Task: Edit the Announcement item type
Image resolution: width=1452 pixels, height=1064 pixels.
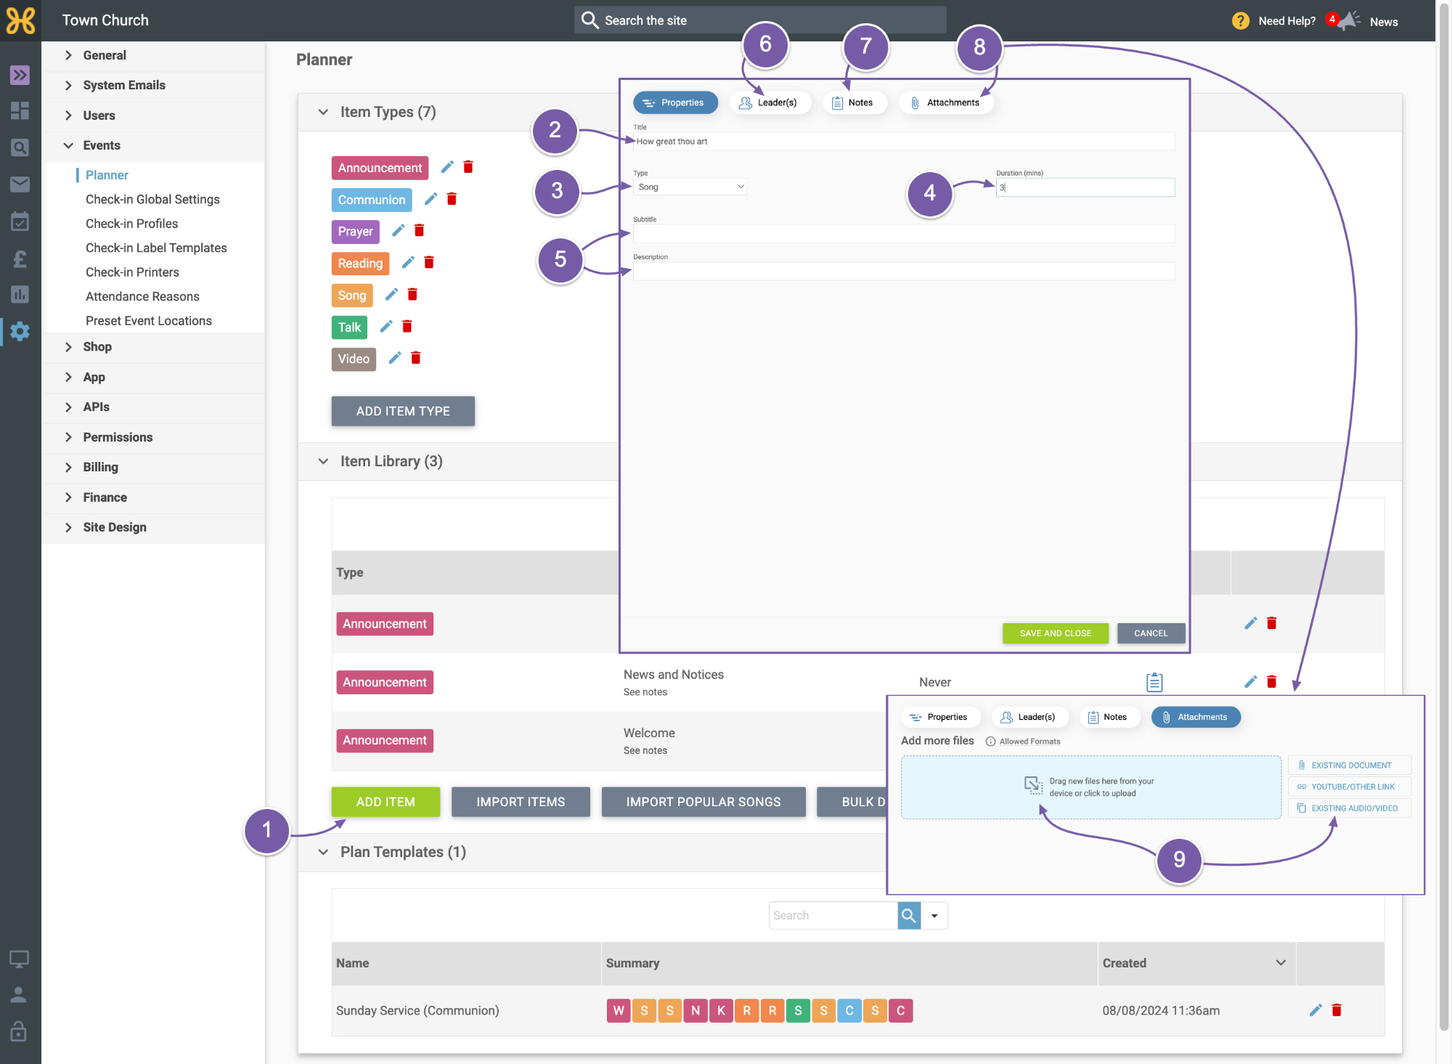Action: pos(448,167)
